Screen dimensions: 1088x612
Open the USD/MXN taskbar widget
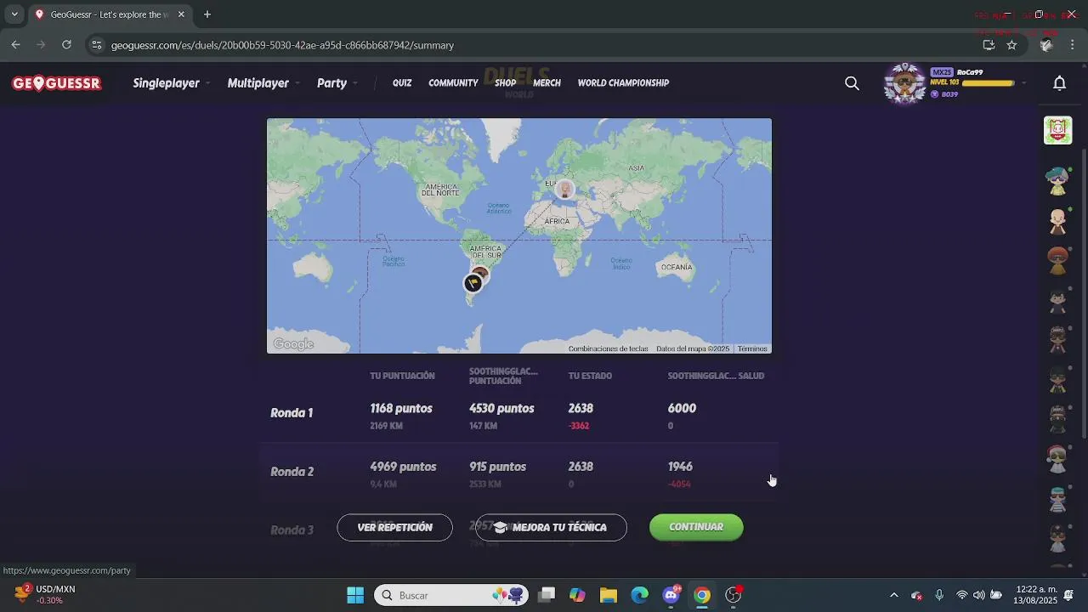pyautogui.click(x=47, y=595)
